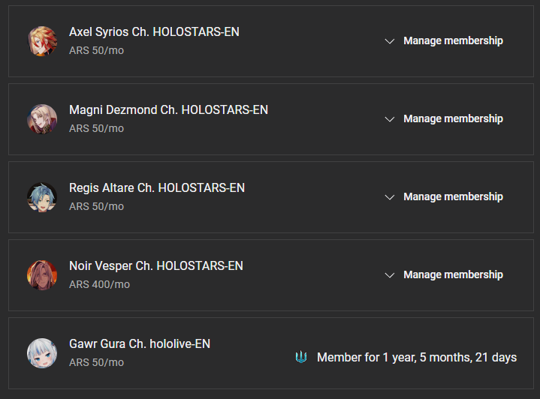Open Axel Syrios Ch. HOLOSTARS-EN channel name
This screenshot has width=540, height=399.
154,32
